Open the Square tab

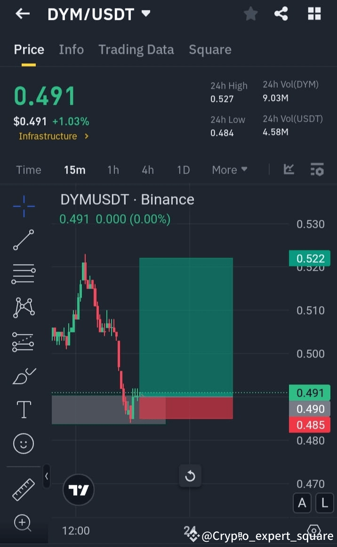pyautogui.click(x=210, y=50)
